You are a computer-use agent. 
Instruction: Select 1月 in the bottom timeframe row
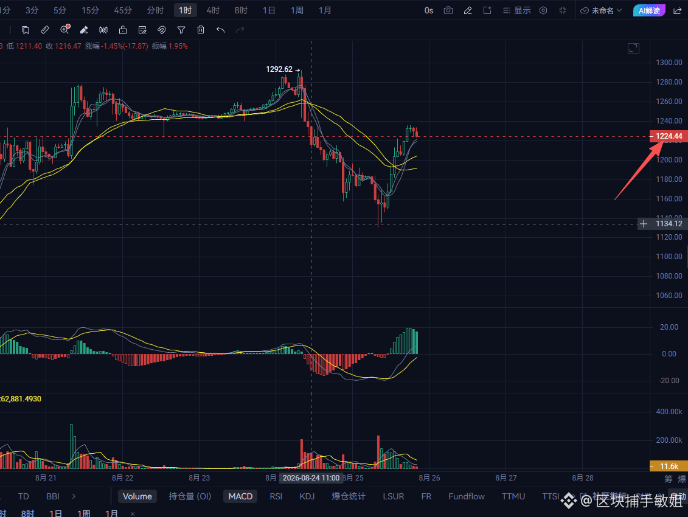111,513
